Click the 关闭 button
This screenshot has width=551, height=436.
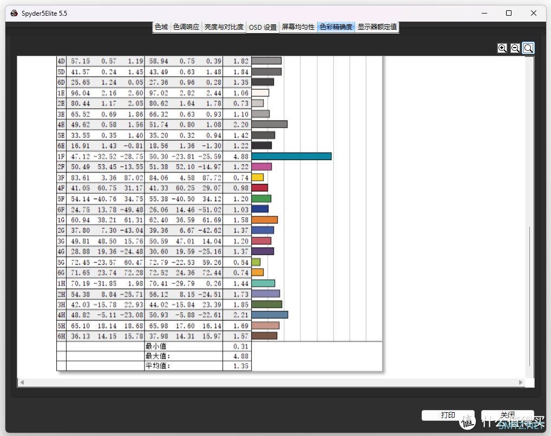pyautogui.click(x=507, y=415)
